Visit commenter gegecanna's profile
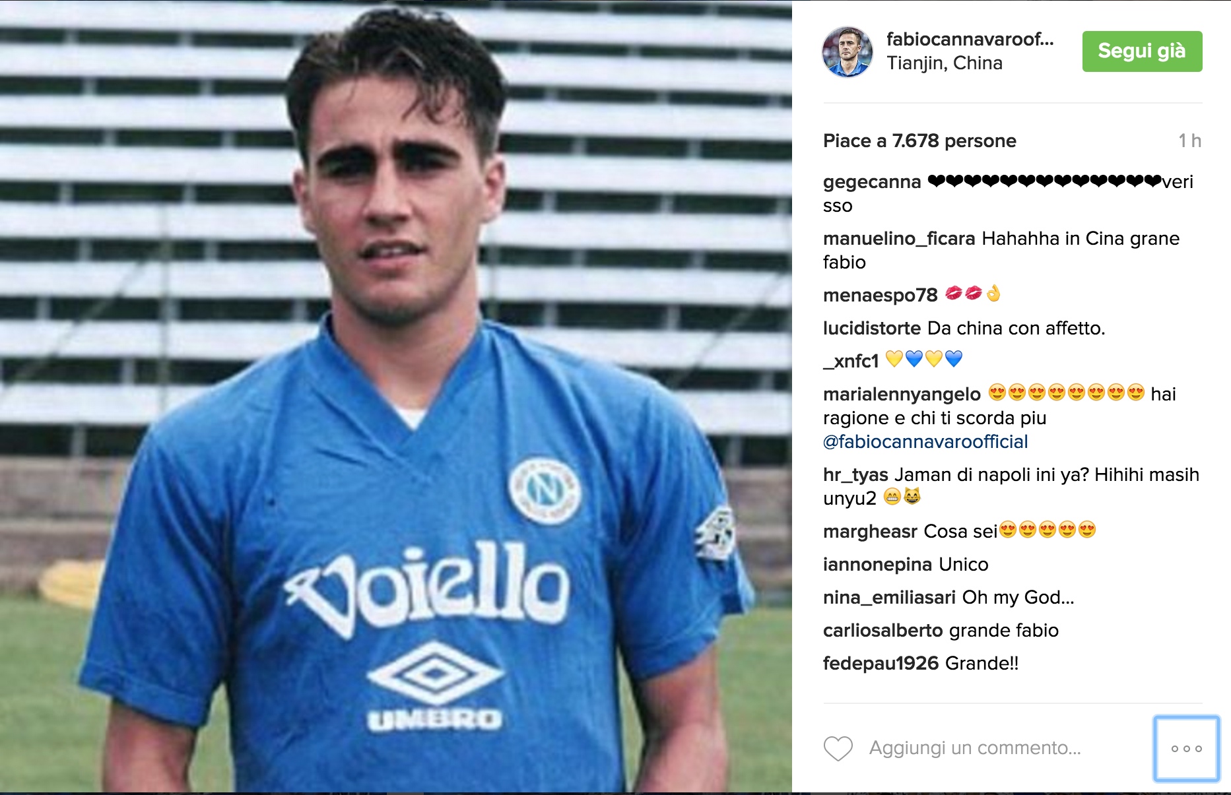The image size is (1231, 795). (872, 182)
